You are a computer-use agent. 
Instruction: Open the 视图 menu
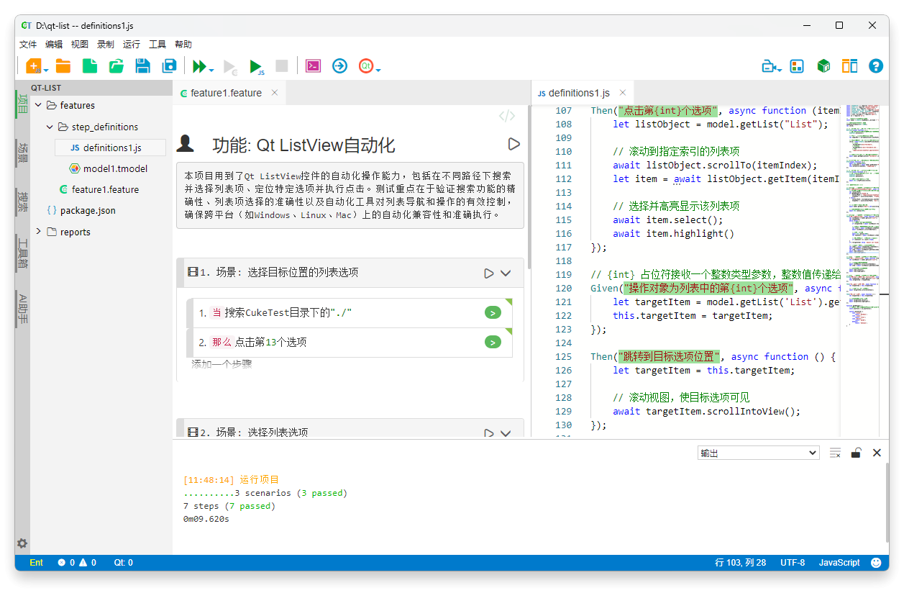80,45
